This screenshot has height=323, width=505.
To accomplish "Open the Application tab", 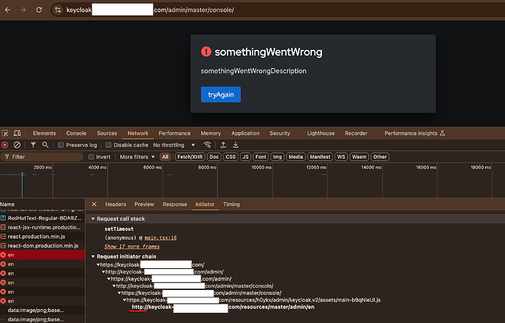I will click(245, 133).
